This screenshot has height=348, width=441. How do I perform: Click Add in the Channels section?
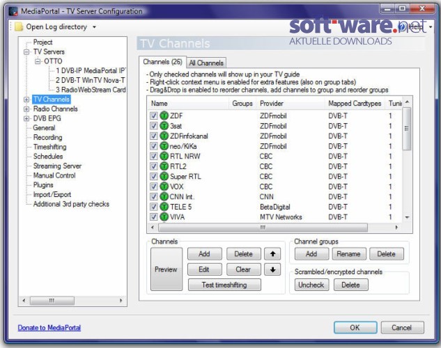(204, 254)
